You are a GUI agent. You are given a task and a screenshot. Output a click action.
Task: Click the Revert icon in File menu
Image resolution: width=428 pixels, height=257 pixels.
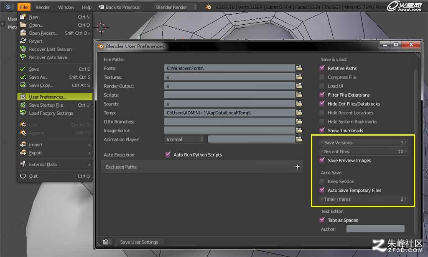click(x=23, y=41)
